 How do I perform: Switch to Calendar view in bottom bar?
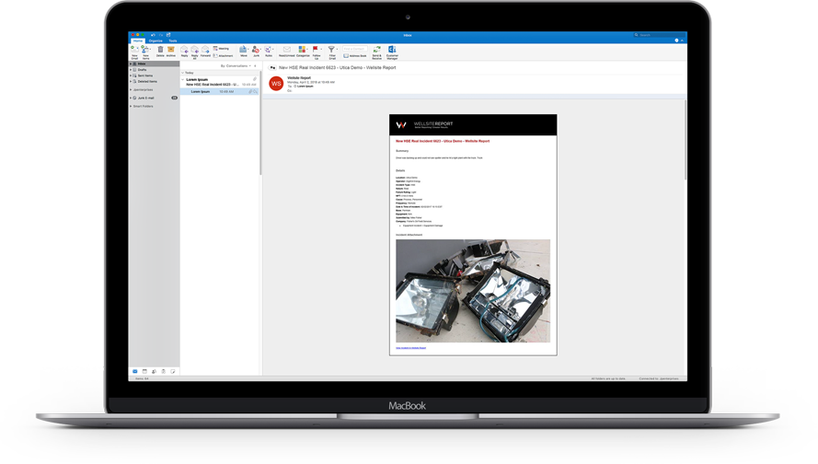[144, 371]
